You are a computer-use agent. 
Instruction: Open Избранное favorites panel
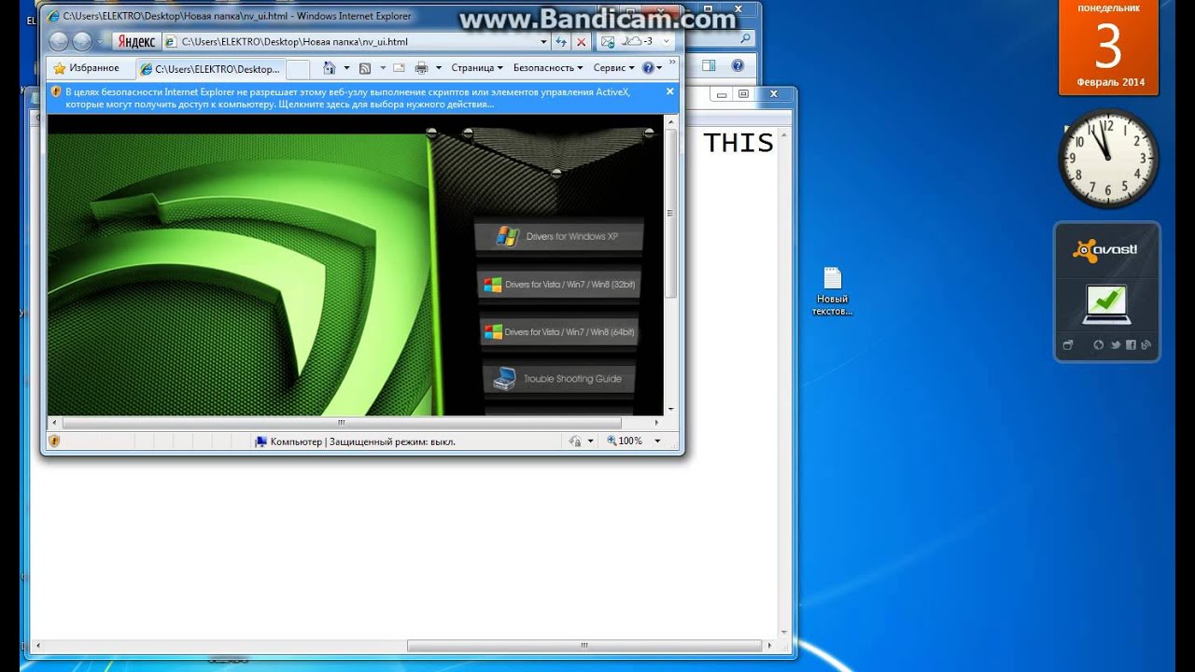(x=86, y=68)
